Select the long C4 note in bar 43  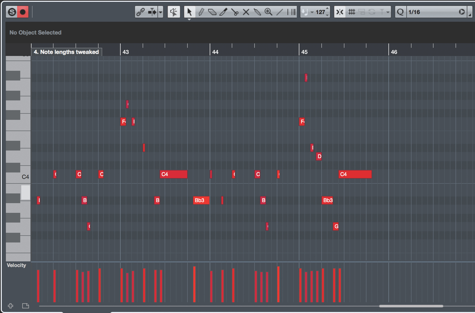coord(174,174)
